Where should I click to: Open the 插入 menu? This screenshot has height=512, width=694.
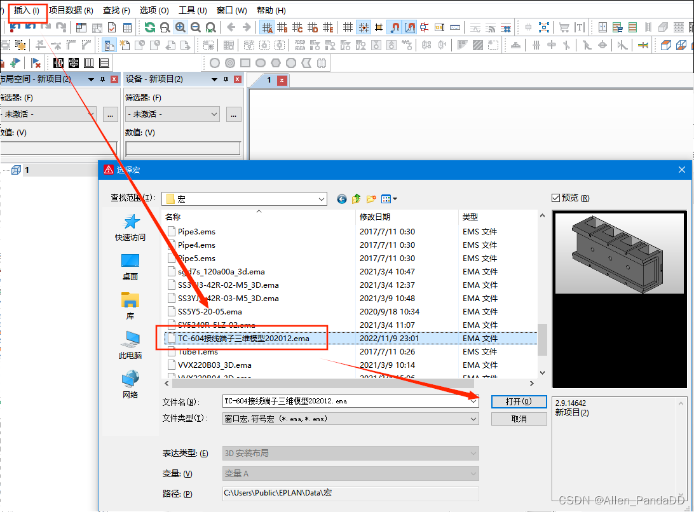(x=27, y=10)
